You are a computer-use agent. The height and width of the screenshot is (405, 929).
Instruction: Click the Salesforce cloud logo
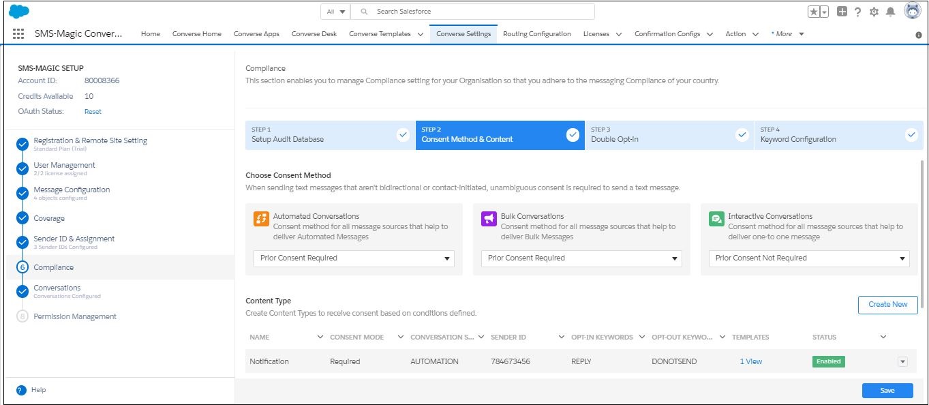coord(19,12)
